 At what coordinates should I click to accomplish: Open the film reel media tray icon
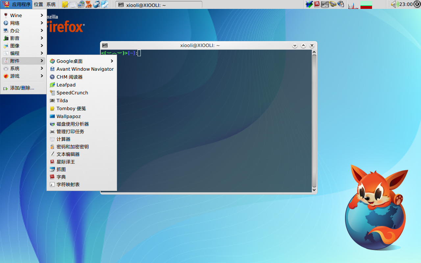[341, 4]
